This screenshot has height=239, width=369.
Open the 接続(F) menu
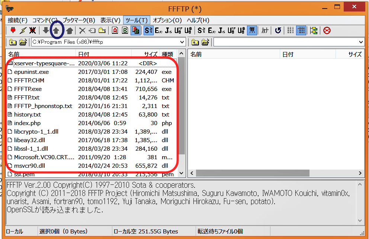tap(17, 20)
